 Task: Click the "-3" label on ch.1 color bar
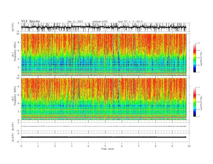[198, 43]
